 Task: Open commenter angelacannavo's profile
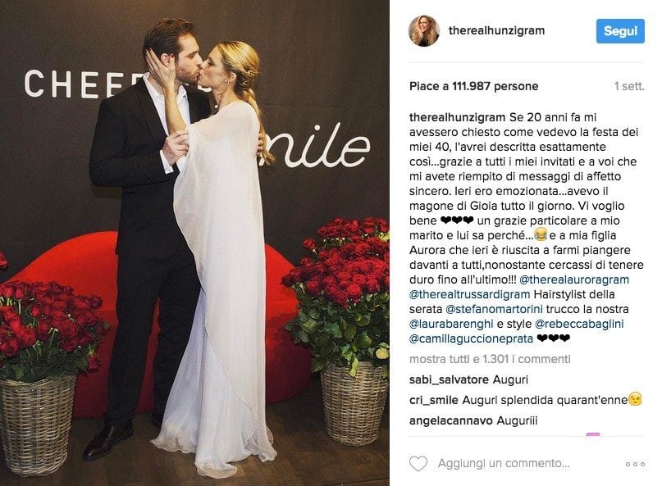(451, 420)
